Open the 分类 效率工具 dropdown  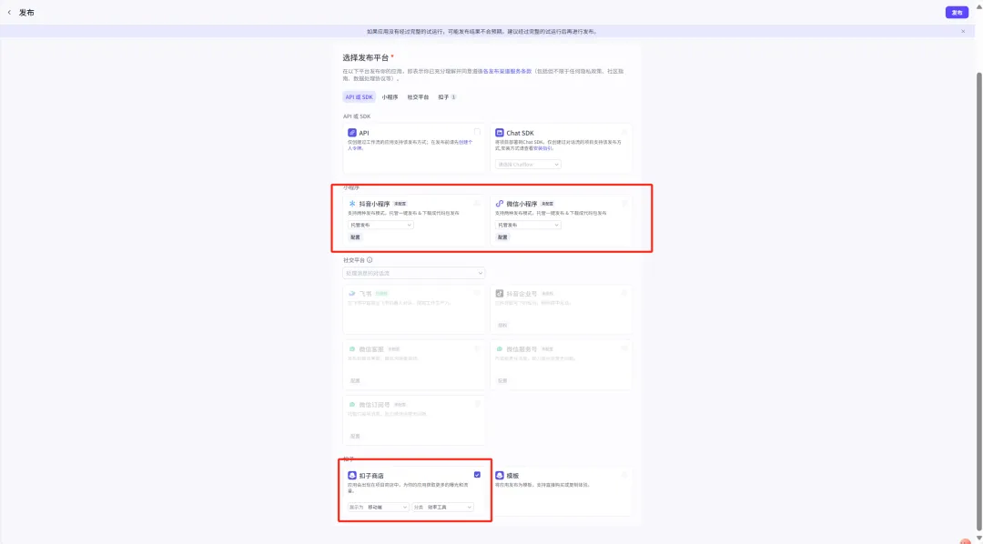pos(443,507)
